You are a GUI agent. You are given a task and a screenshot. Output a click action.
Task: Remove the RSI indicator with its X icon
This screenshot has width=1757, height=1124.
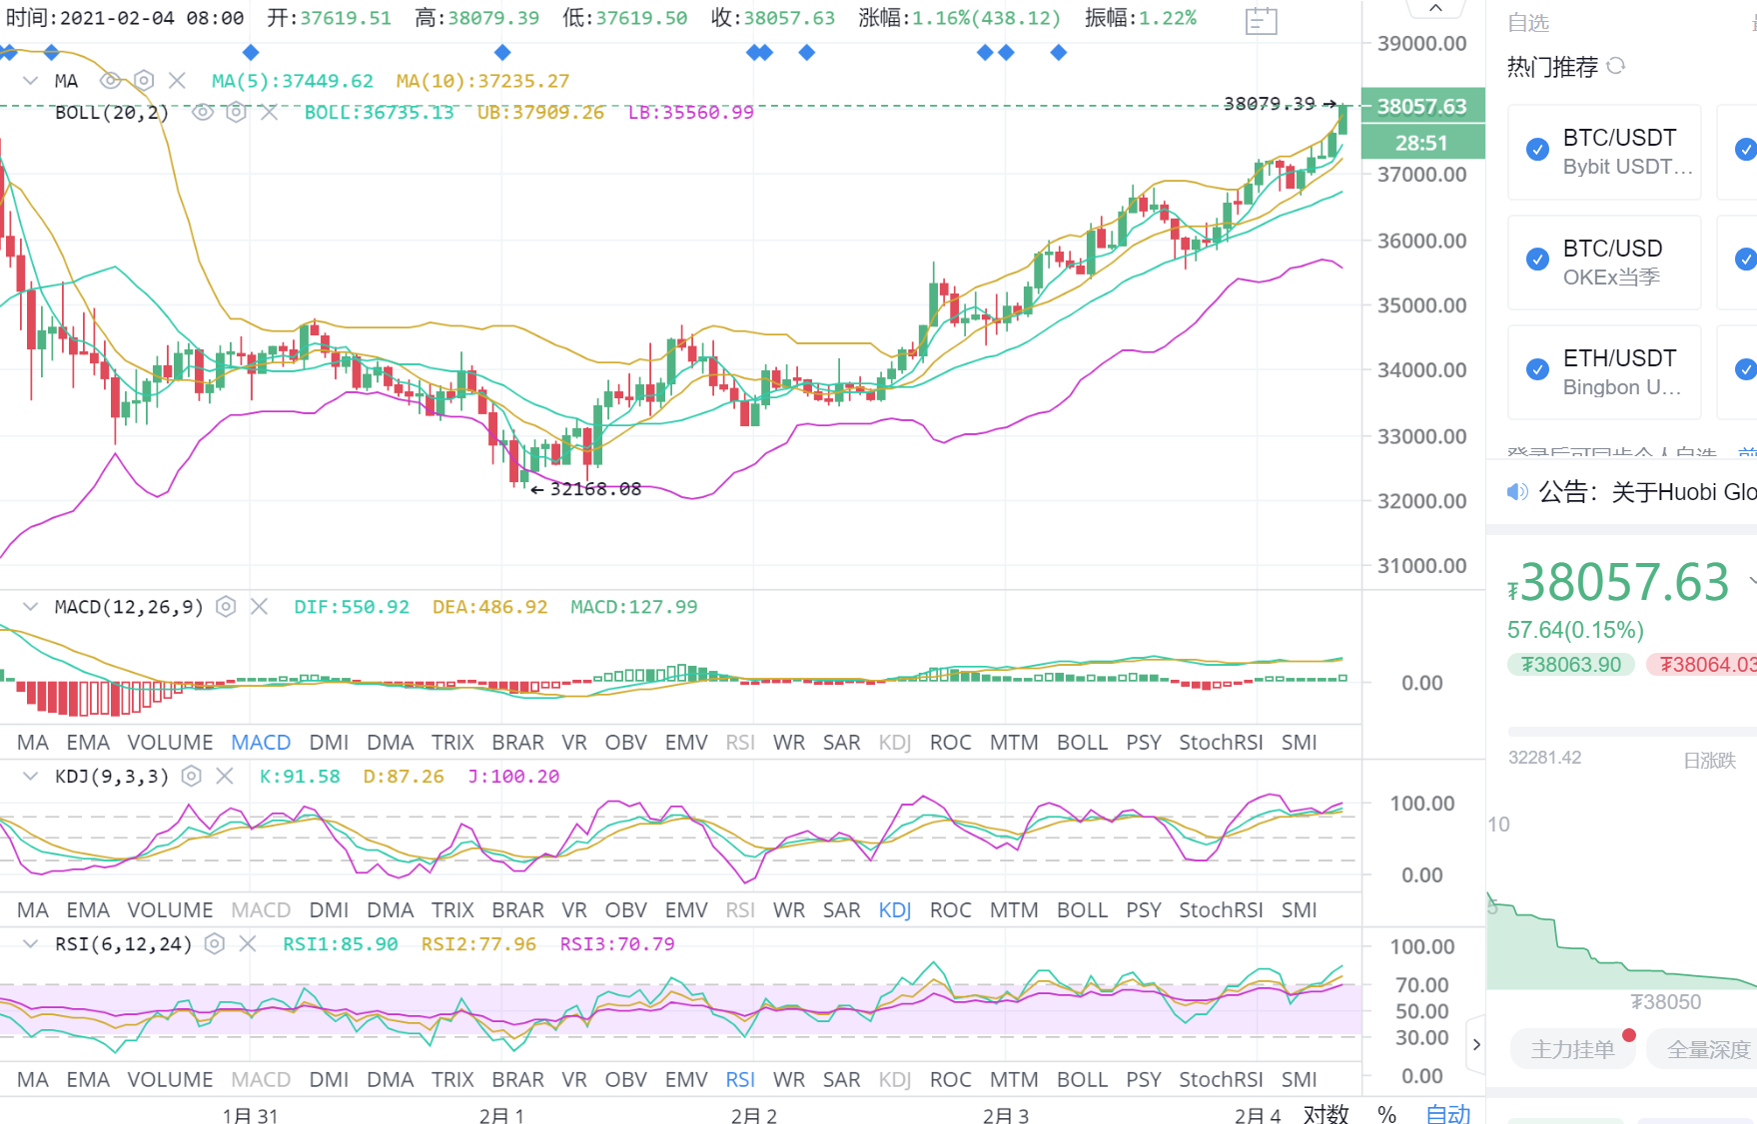pyautogui.click(x=248, y=943)
